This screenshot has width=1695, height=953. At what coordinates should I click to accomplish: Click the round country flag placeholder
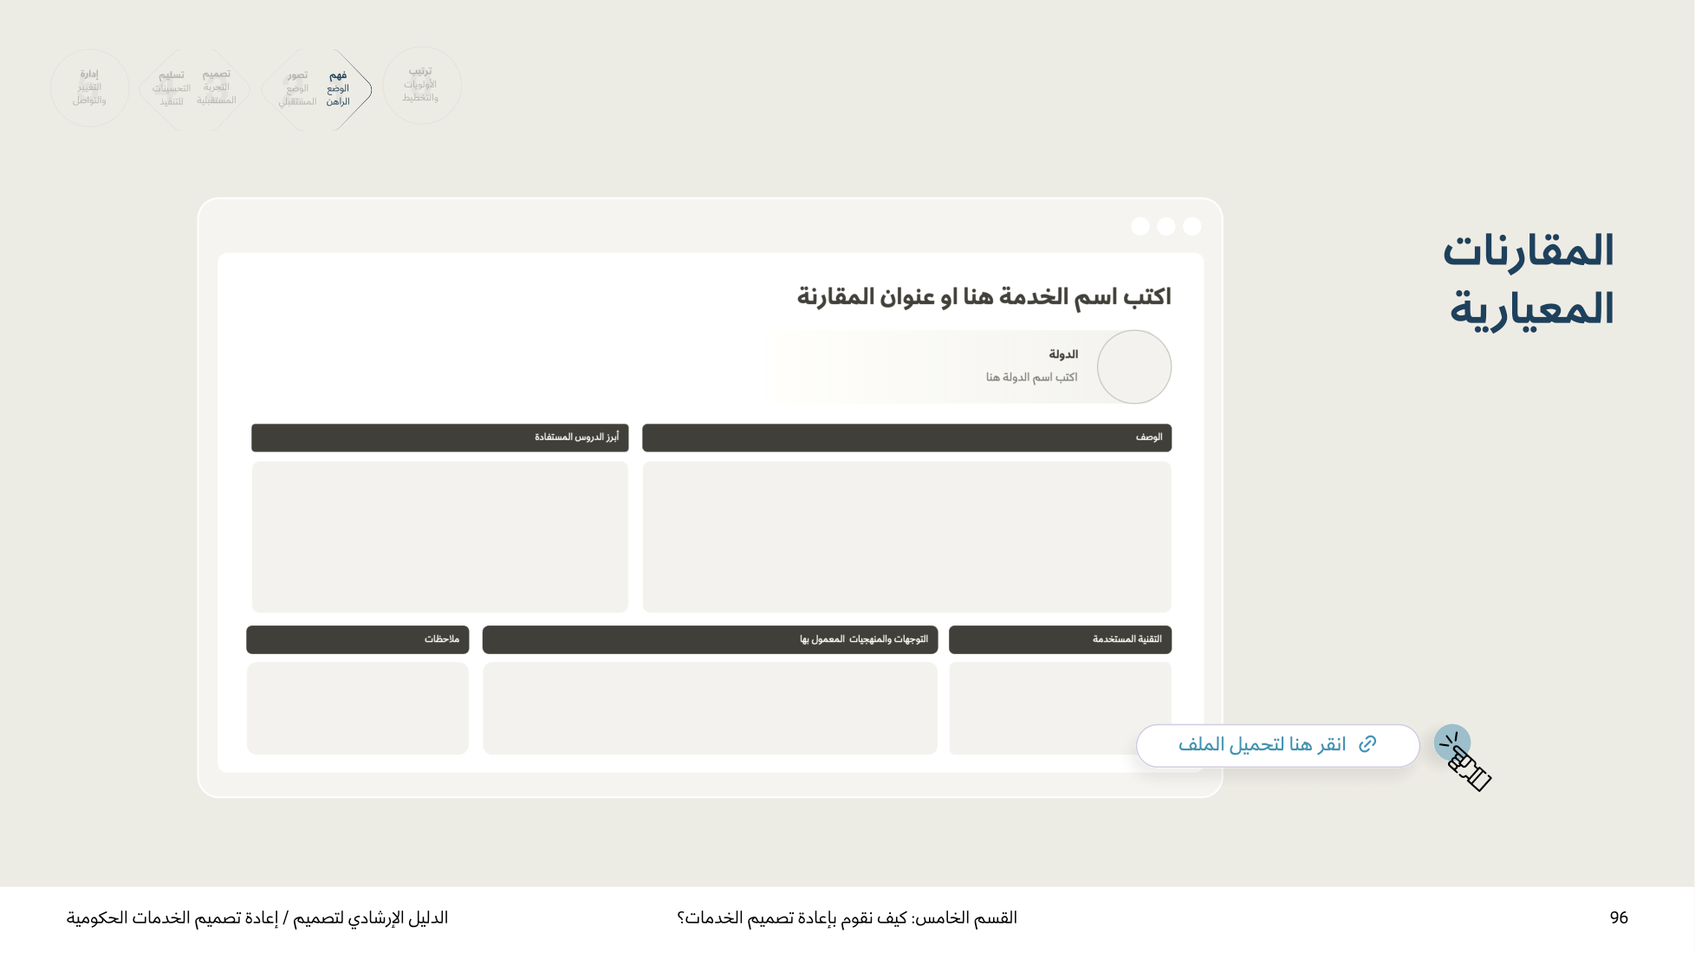1133,366
